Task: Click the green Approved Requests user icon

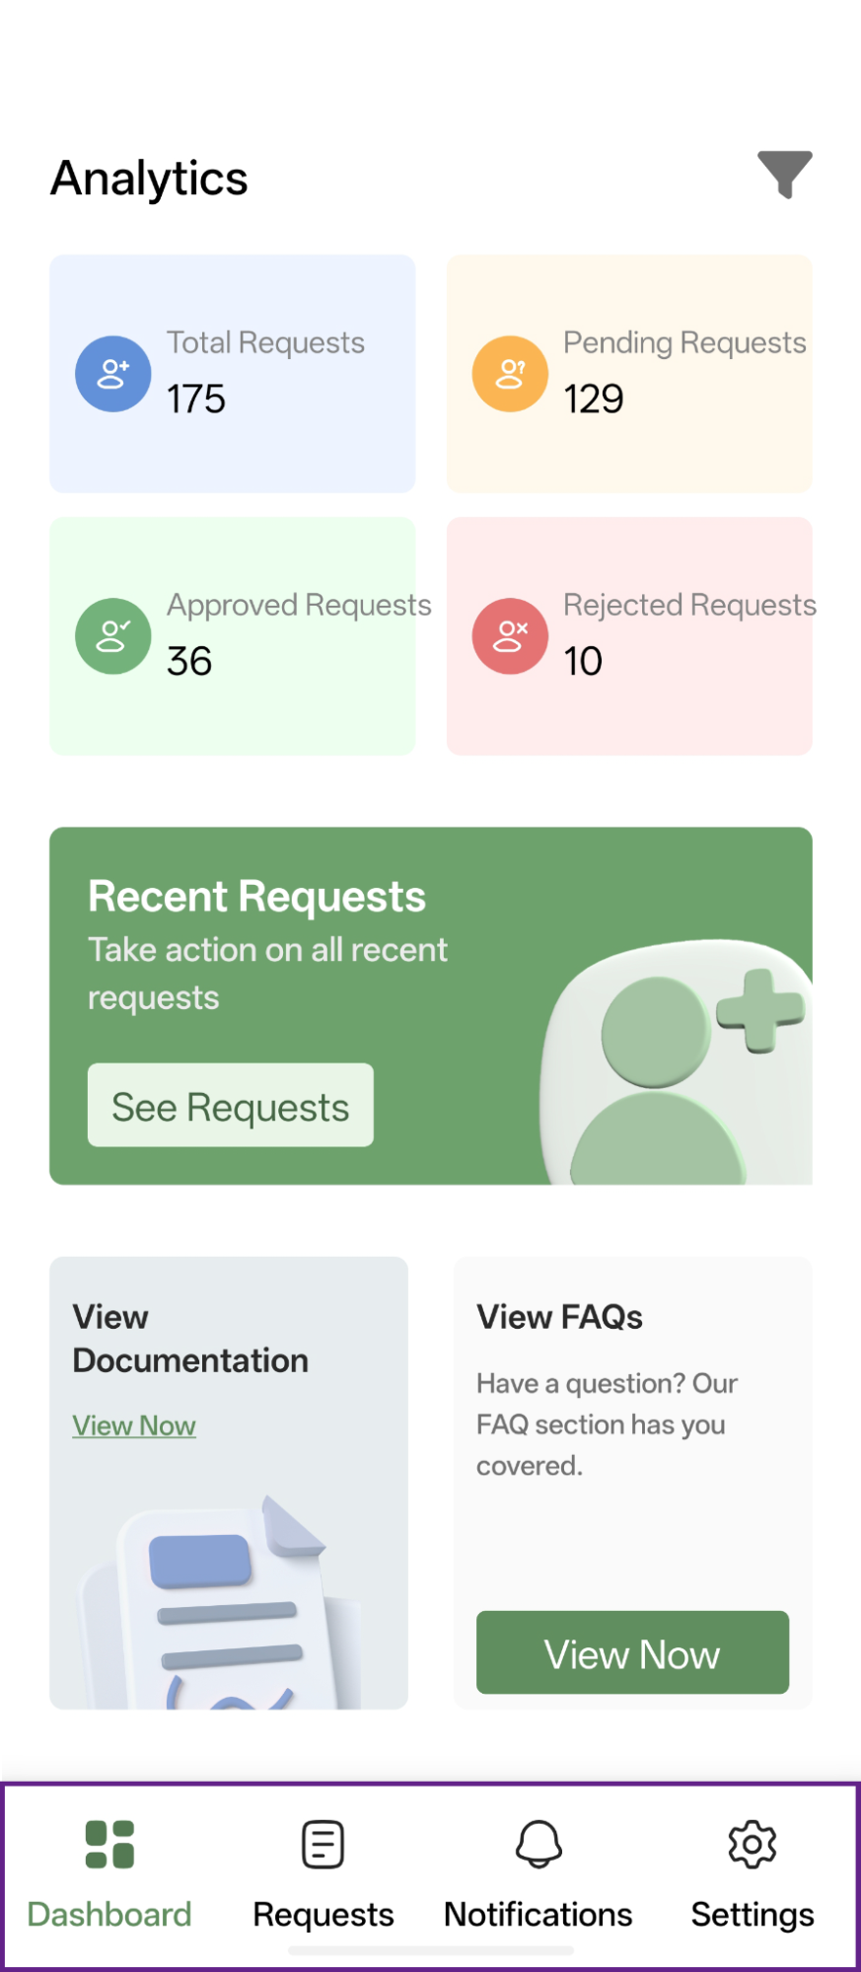Action: click(x=113, y=636)
